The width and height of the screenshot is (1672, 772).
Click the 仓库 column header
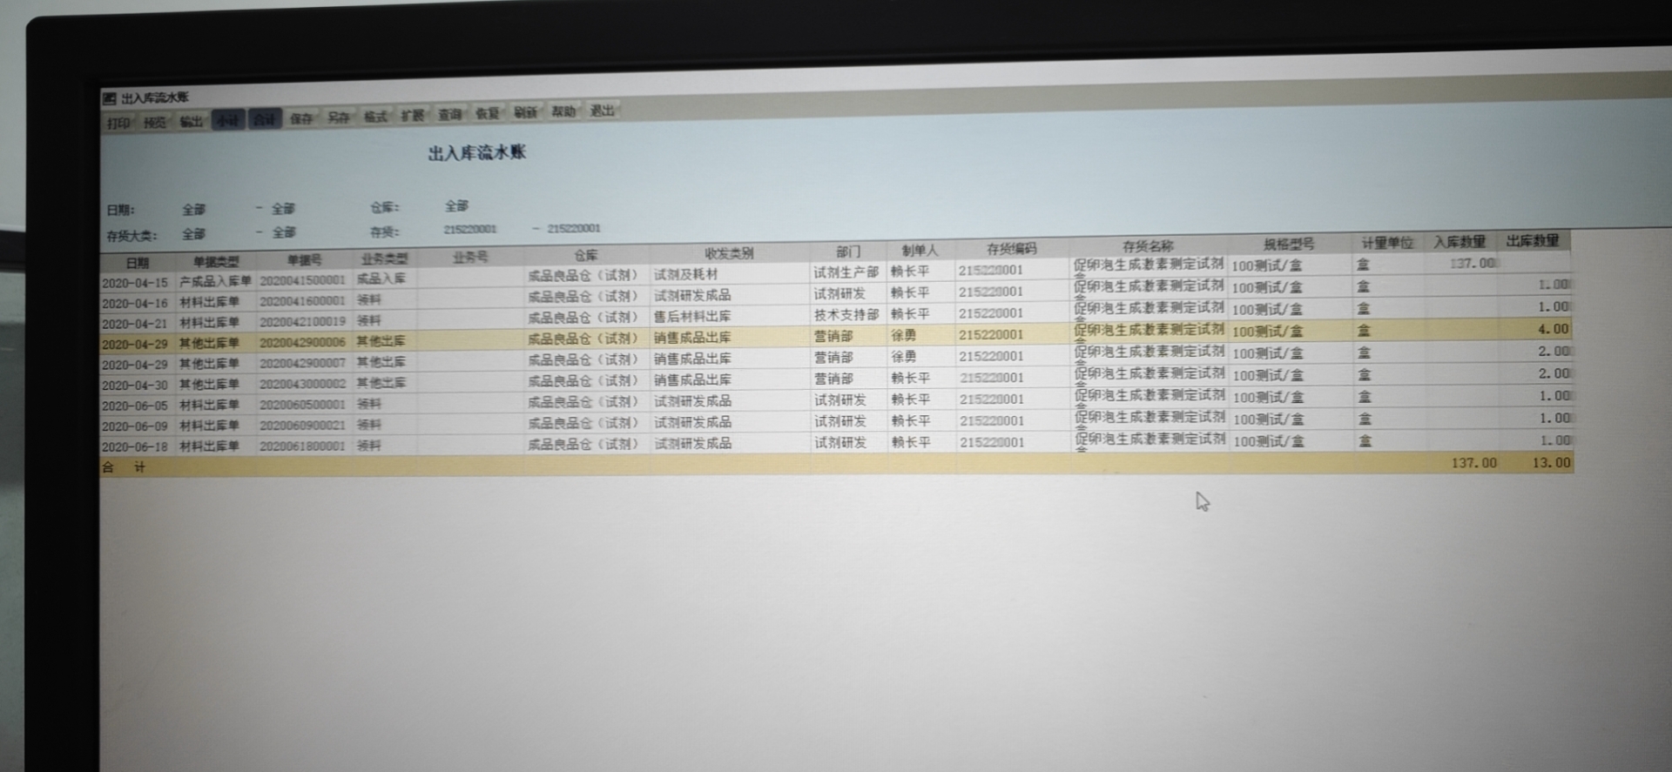click(x=586, y=255)
